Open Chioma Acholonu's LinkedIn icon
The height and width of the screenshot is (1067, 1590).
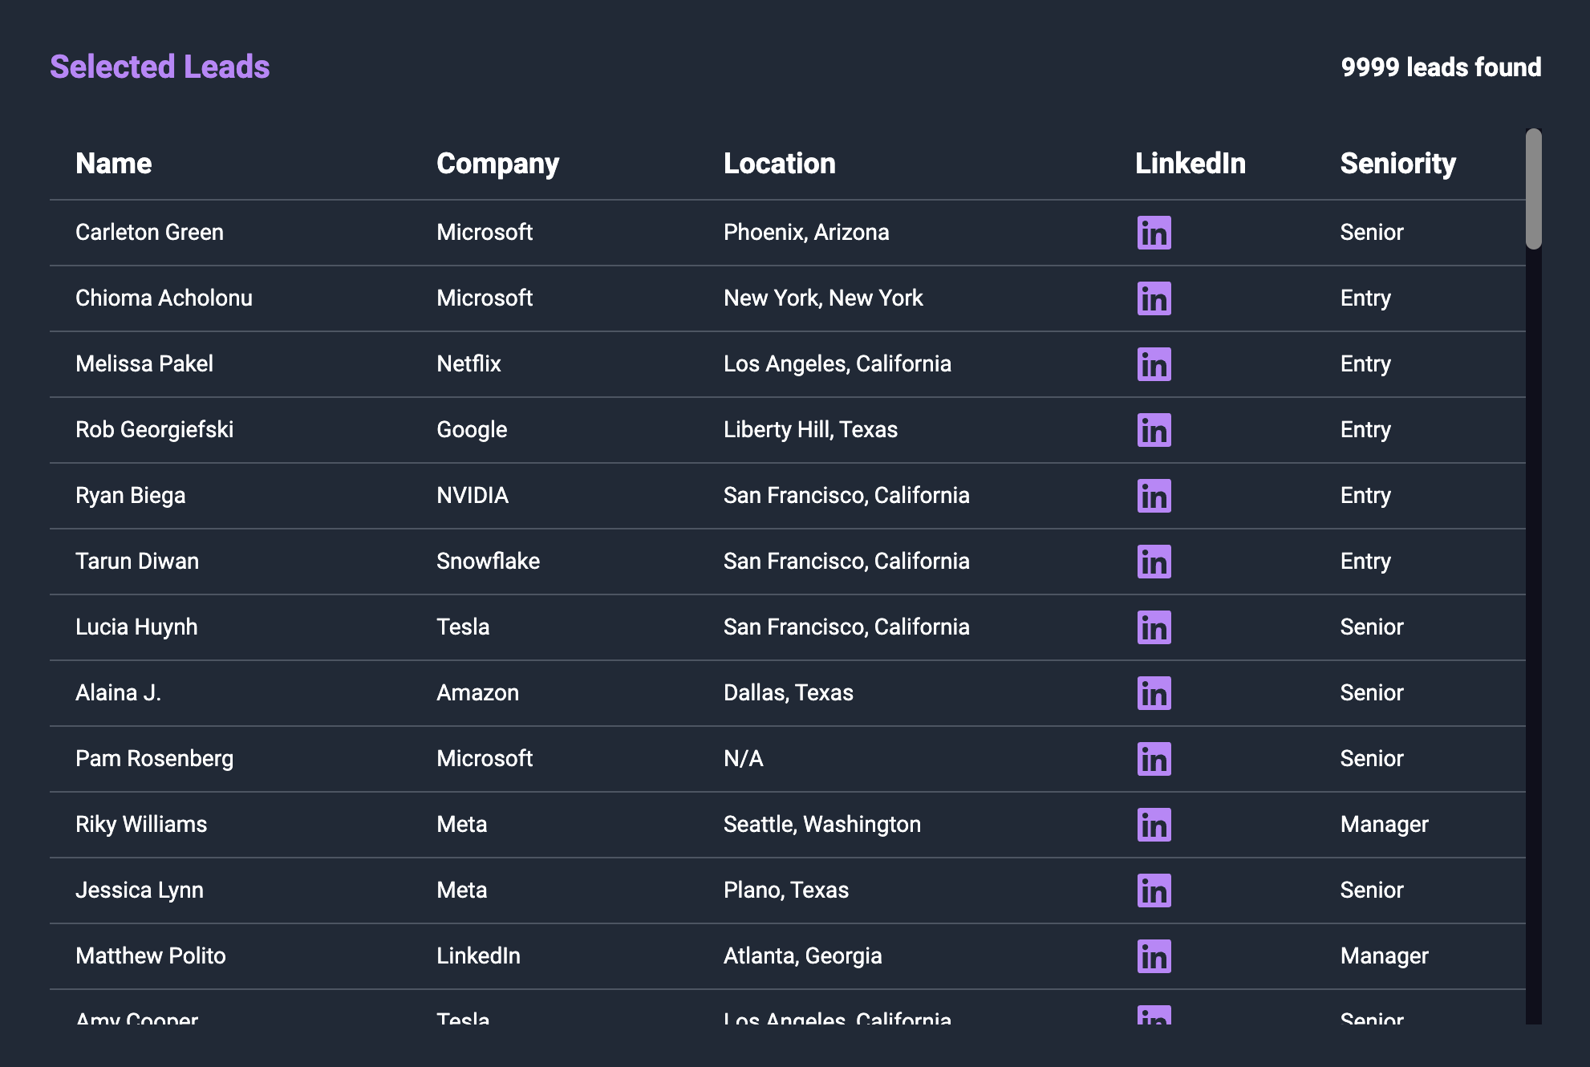coord(1154,298)
